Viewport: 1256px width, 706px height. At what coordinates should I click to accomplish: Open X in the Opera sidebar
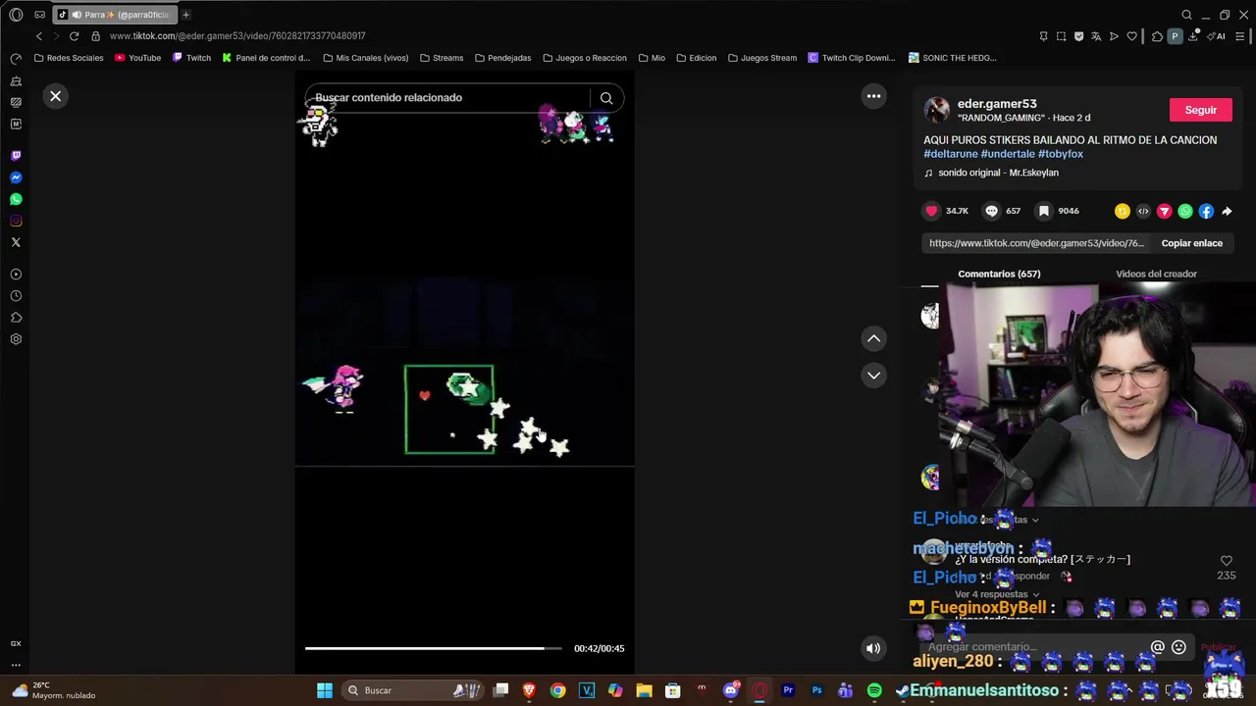[x=16, y=242]
